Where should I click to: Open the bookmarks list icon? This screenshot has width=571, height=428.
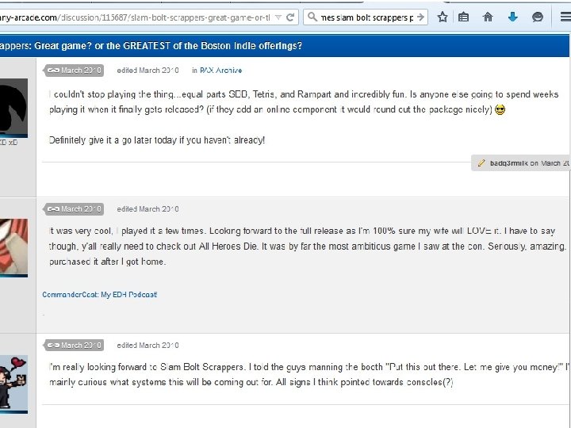(463, 17)
